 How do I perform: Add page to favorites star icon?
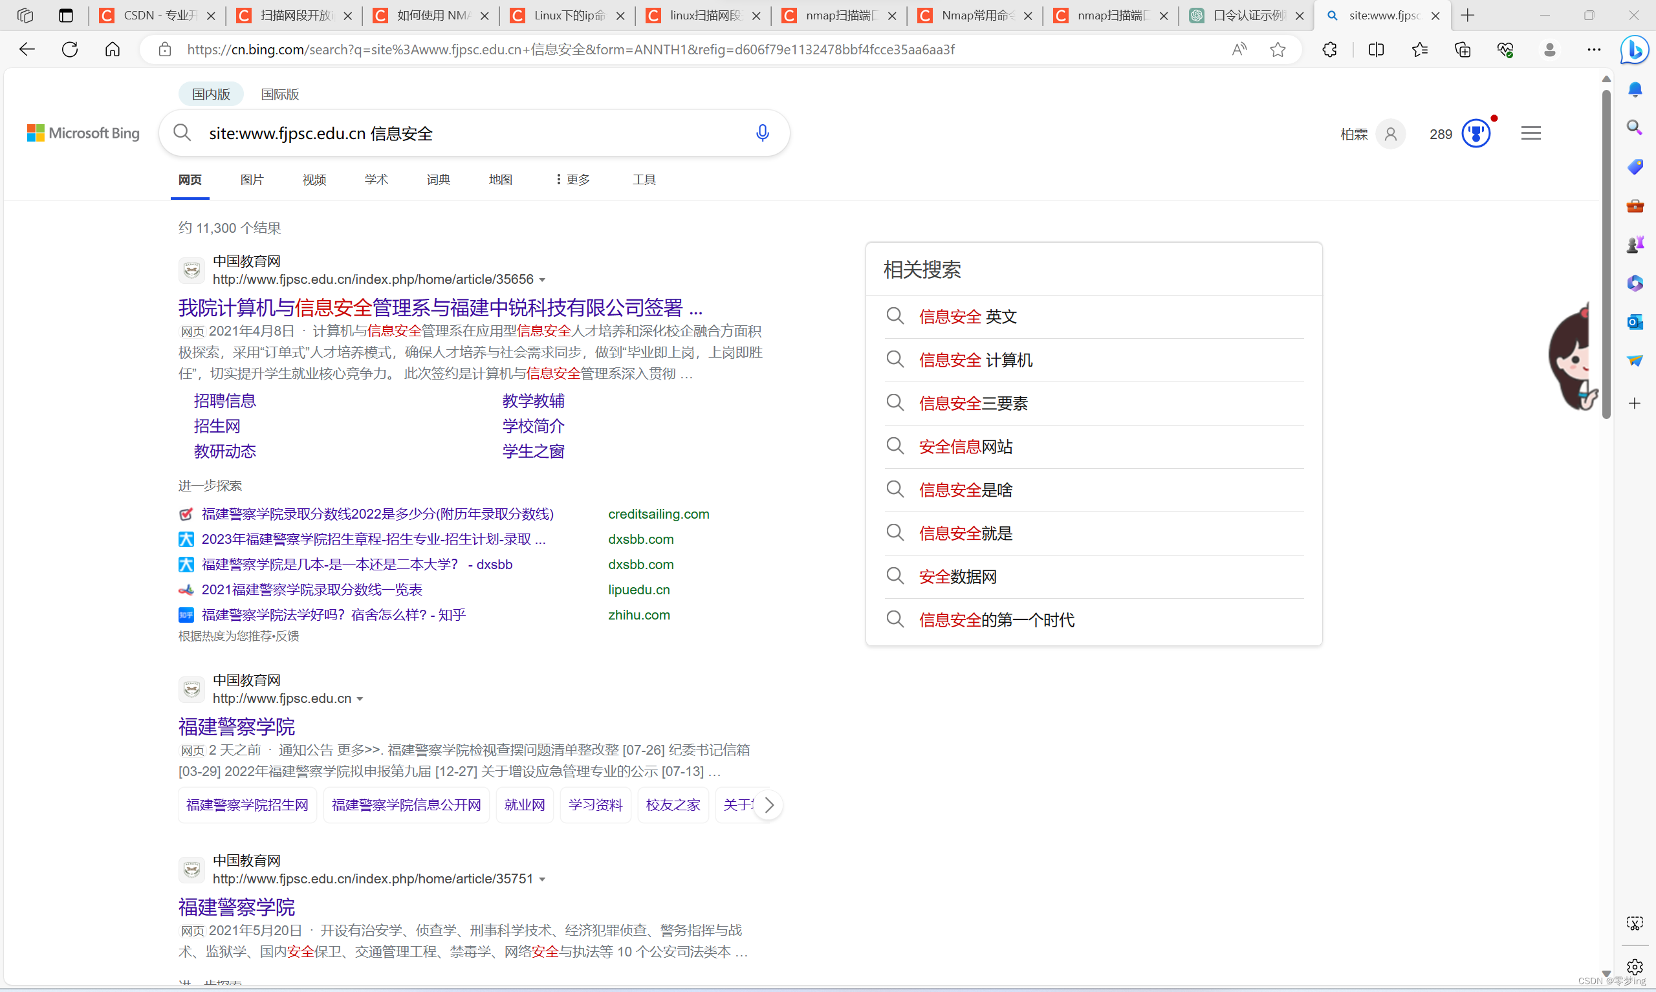point(1278,50)
